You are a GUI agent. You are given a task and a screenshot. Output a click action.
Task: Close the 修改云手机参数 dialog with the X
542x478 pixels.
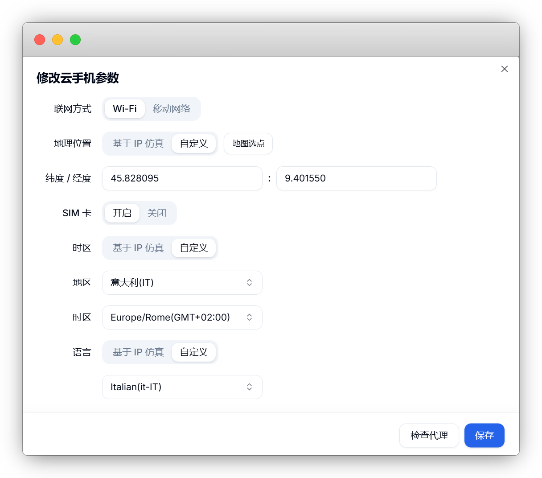pyautogui.click(x=504, y=69)
